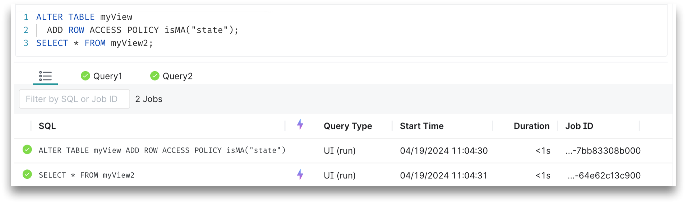Place cursor on editor line 3 SELECT statement
687x205 pixels.
pos(94,43)
